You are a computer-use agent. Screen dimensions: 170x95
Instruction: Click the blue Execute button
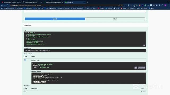55,19
